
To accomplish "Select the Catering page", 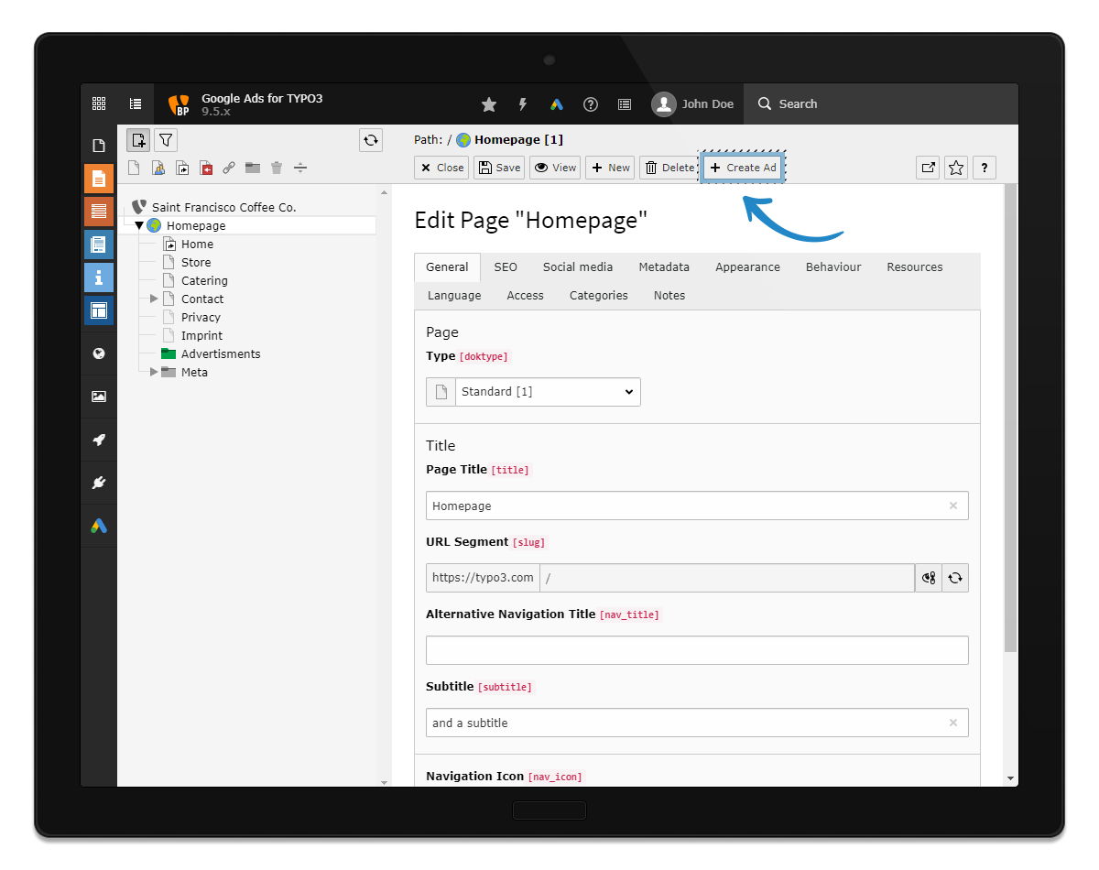I will (204, 281).
